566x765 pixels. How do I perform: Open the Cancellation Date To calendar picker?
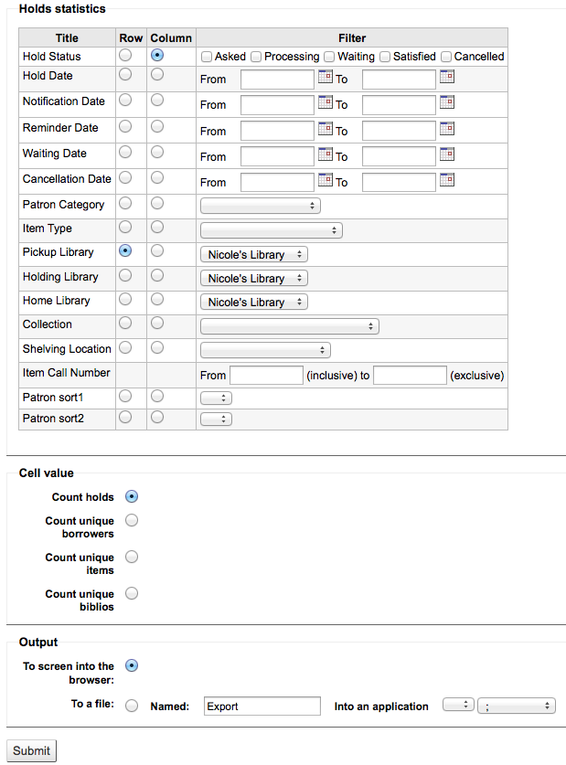click(447, 179)
